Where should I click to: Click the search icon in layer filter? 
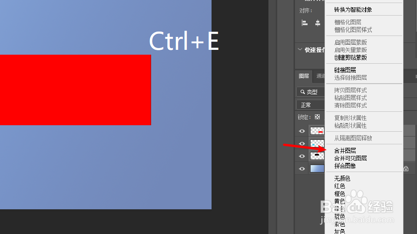303,92
